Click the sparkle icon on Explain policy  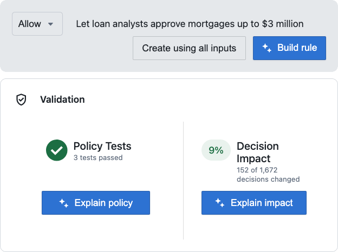point(64,203)
